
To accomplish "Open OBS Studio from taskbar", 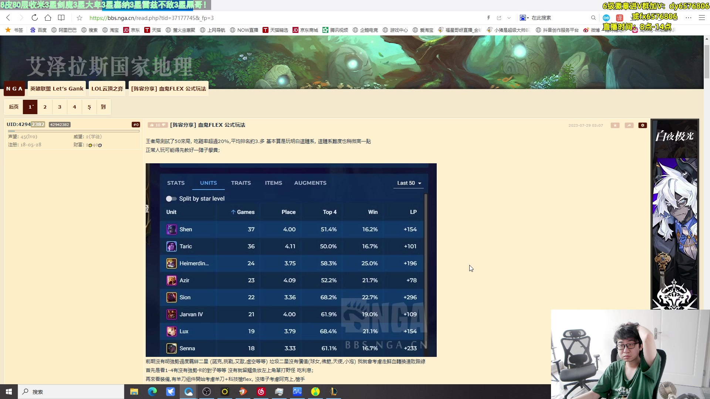I will click(x=207, y=392).
